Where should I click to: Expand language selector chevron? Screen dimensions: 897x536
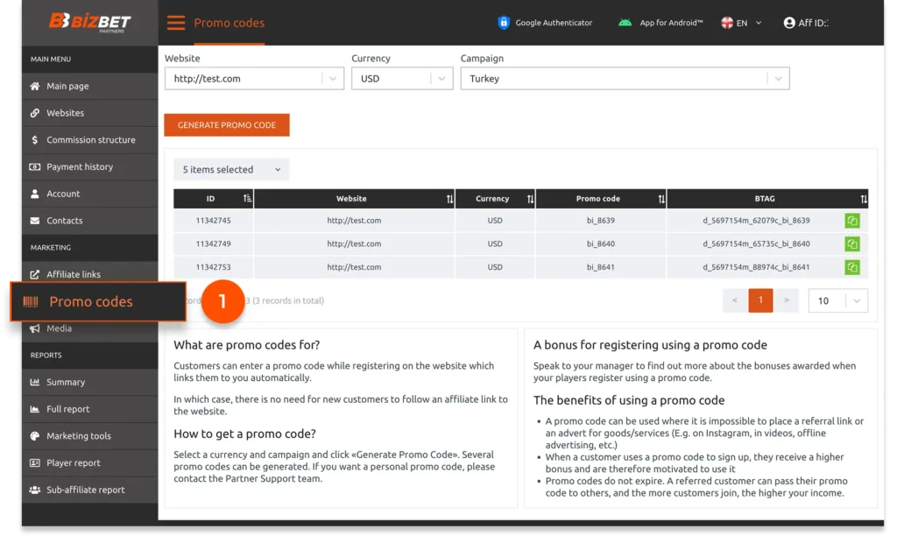759,23
